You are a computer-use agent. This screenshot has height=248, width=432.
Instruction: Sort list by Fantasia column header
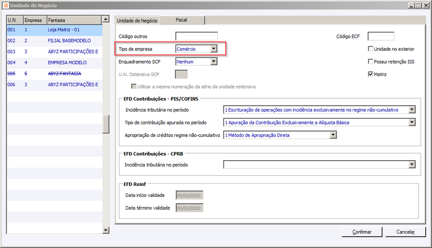[x=75, y=20]
